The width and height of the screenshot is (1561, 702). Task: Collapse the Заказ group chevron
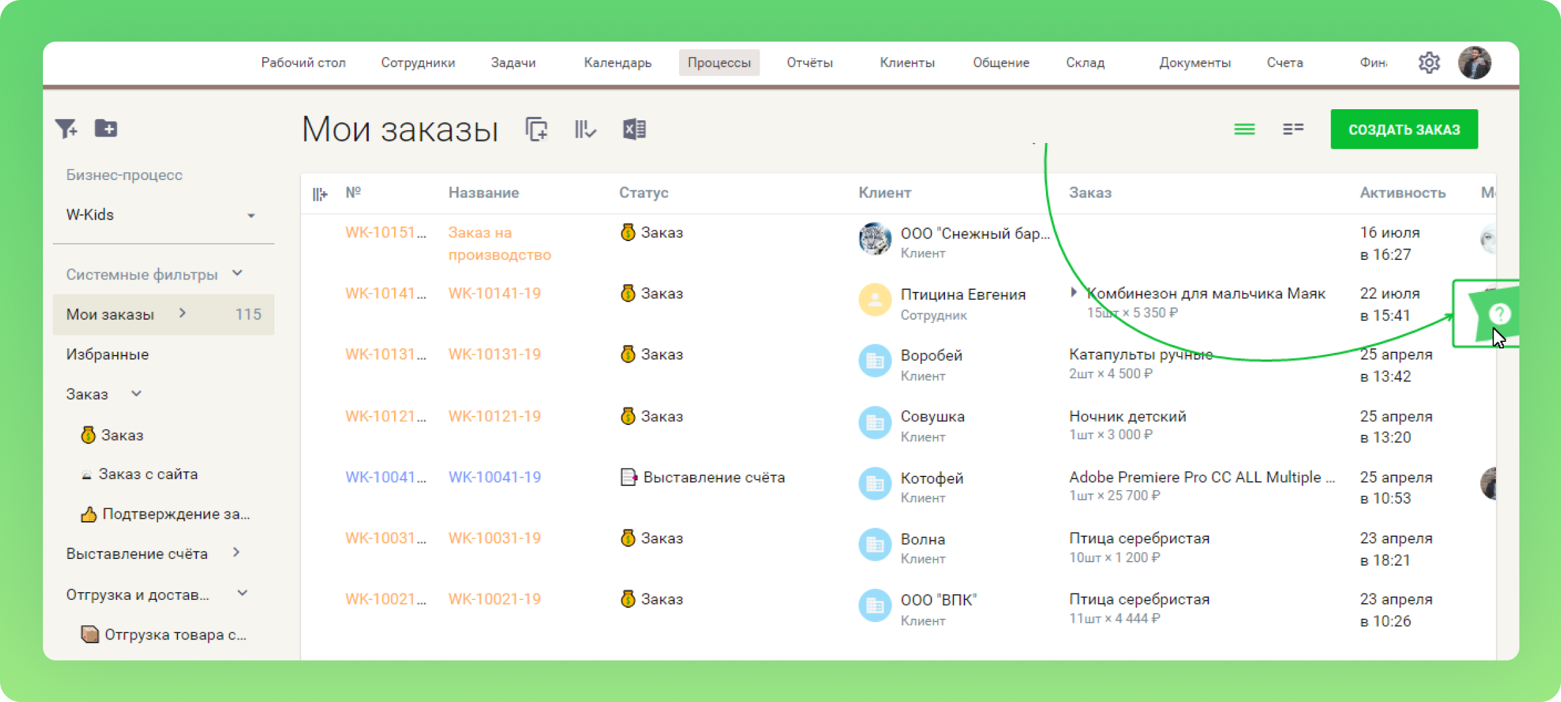(x=136, y=393)
